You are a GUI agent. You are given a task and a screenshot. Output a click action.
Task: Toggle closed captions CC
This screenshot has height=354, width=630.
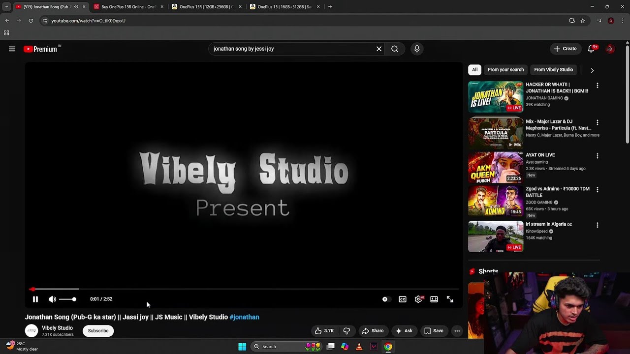tap(403, 299)
